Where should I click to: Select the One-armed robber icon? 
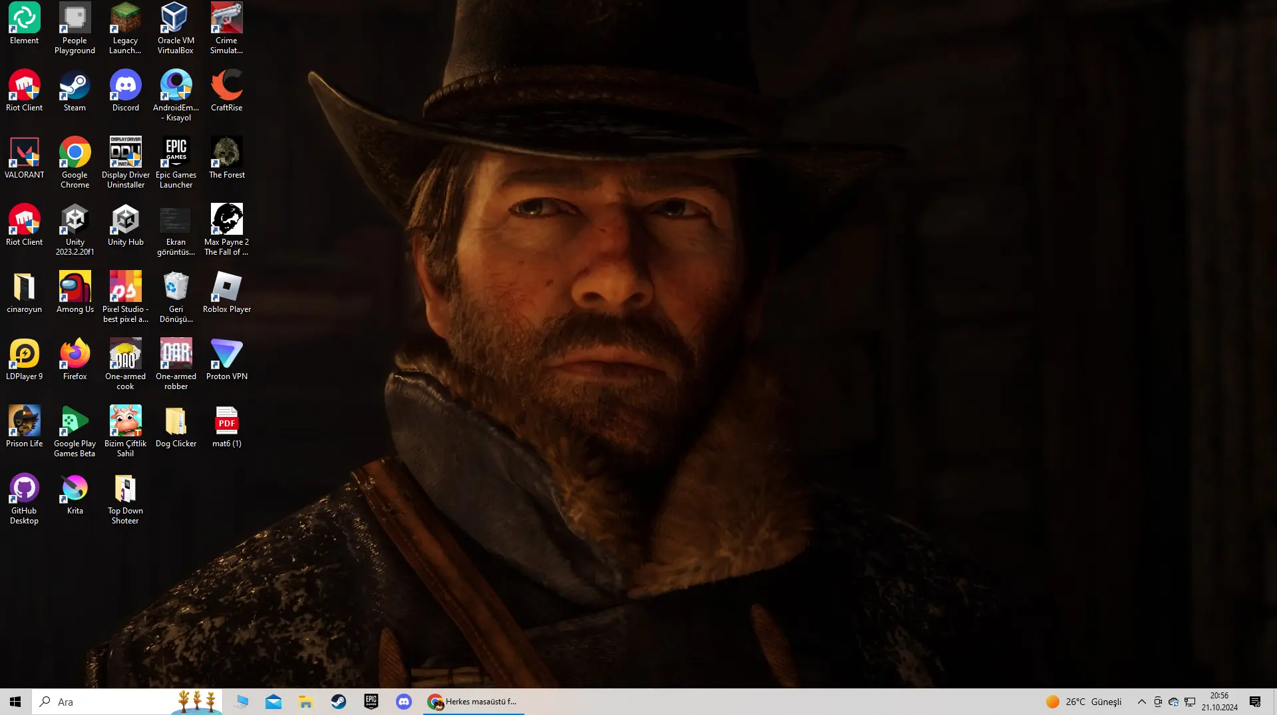point(176,364)
